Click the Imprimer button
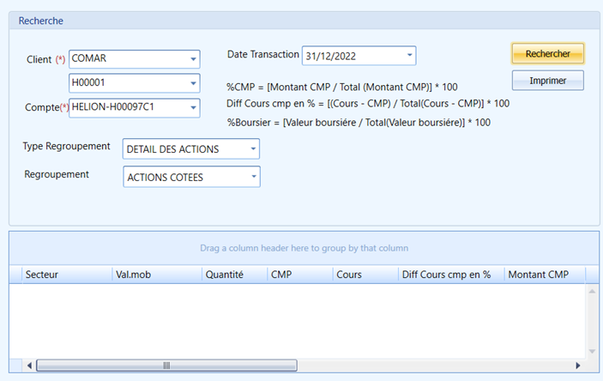The width and height of the screenshot is (603, 381). pos(547,81)
